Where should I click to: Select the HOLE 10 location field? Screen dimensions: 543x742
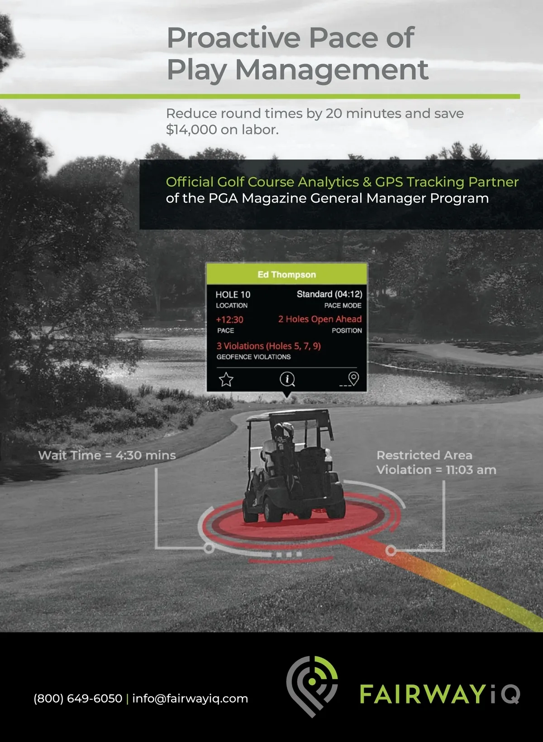(x=233, y=294)
